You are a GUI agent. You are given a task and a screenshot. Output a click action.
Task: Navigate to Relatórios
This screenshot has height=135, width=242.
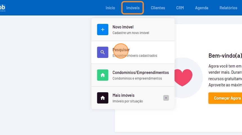click(x=228, y=8)
